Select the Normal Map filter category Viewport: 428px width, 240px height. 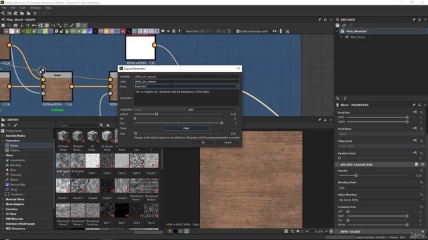(17, 185)
